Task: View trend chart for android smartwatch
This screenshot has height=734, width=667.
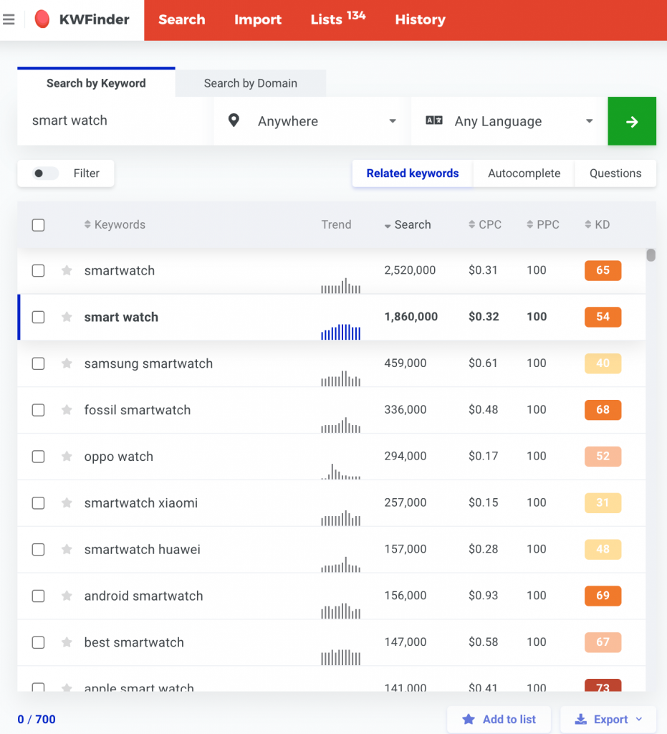Action: pyautogui.click(x=340, y=611)
